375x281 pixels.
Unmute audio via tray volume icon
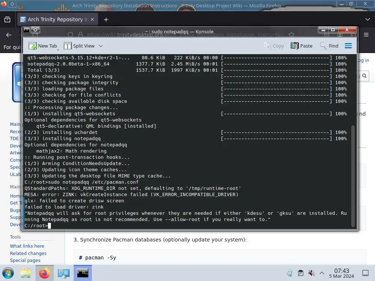click(311, 273)
